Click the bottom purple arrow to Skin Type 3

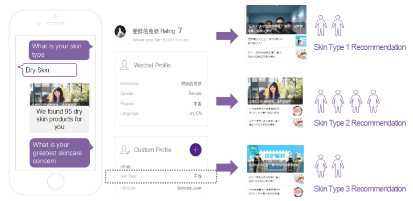coord(227,167)
